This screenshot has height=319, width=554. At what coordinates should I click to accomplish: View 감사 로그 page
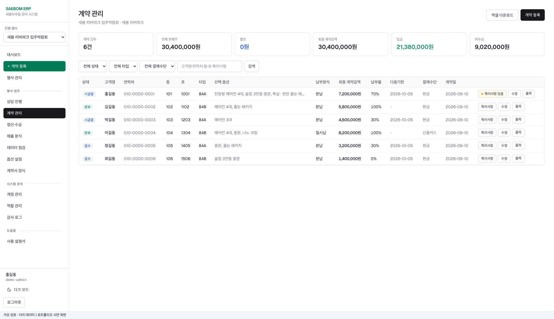(x=34, y=217)
